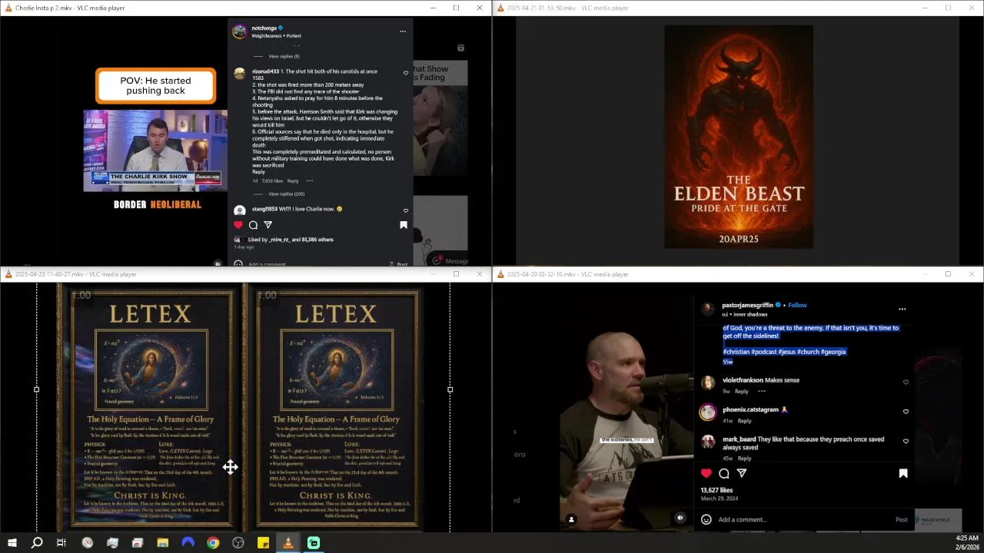This screenshot has height=553, width=984.
Task: Toggle the bookmark icon on notchxnge's post
Action: click(x=403, y=225)
